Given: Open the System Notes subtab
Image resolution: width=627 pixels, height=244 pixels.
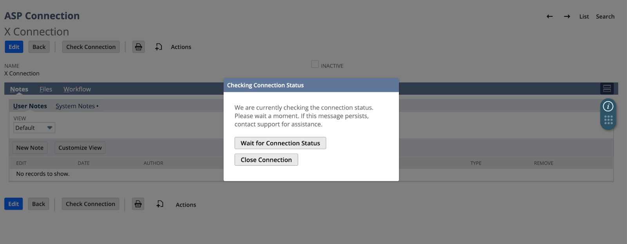Looking at the screenshot, I should (x=75, y=106).
